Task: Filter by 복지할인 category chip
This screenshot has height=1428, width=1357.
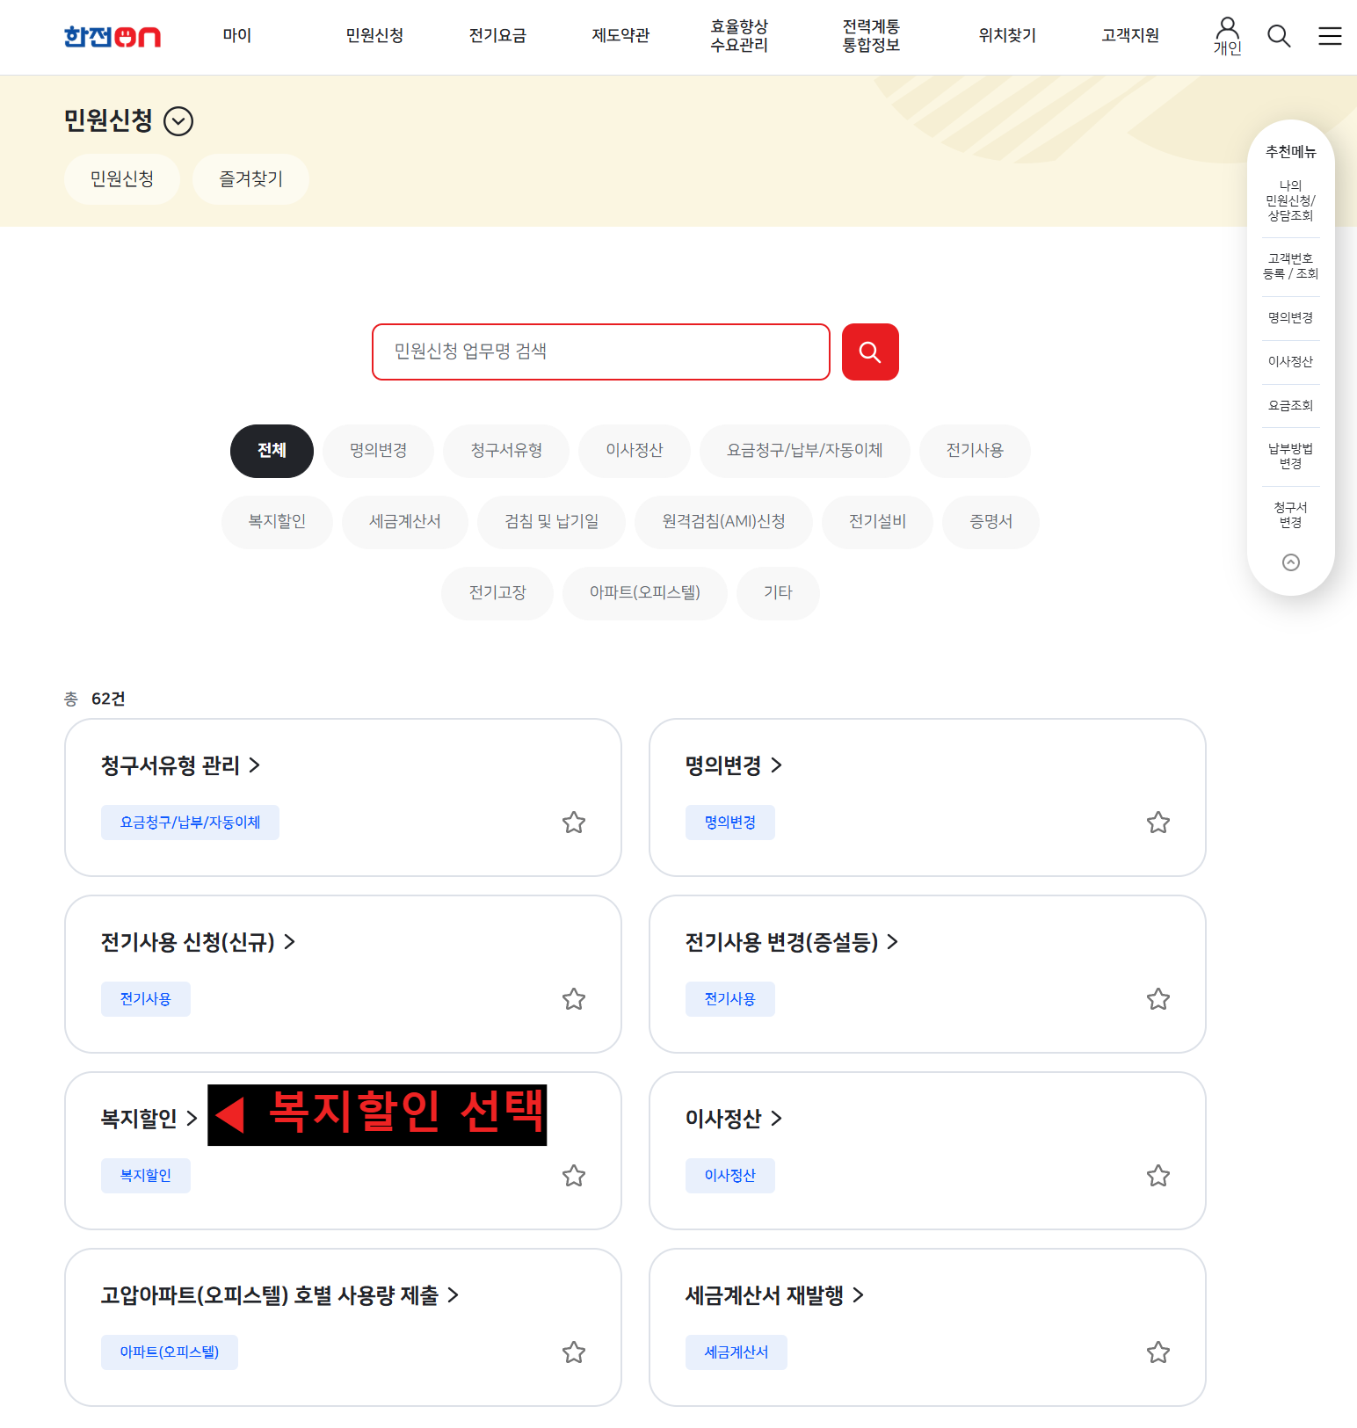Action: pos(277,522)
